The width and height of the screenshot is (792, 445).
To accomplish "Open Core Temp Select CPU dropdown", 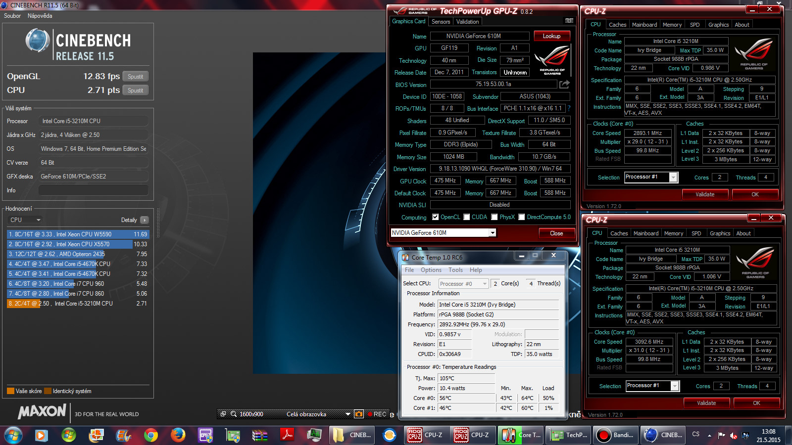I will [x=463, y=284].
